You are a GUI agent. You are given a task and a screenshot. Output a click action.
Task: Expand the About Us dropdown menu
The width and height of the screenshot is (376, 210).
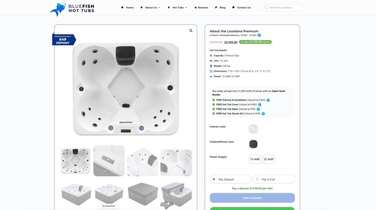tap(150, 8)
